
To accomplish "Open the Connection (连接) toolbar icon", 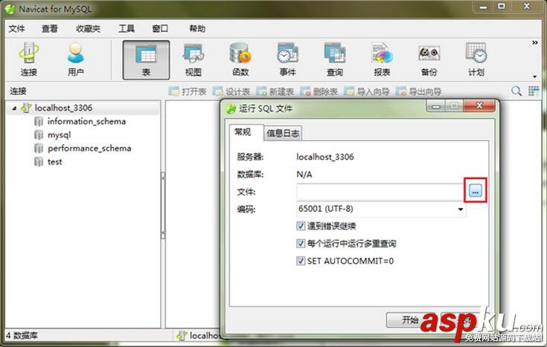I will point(28,59).
